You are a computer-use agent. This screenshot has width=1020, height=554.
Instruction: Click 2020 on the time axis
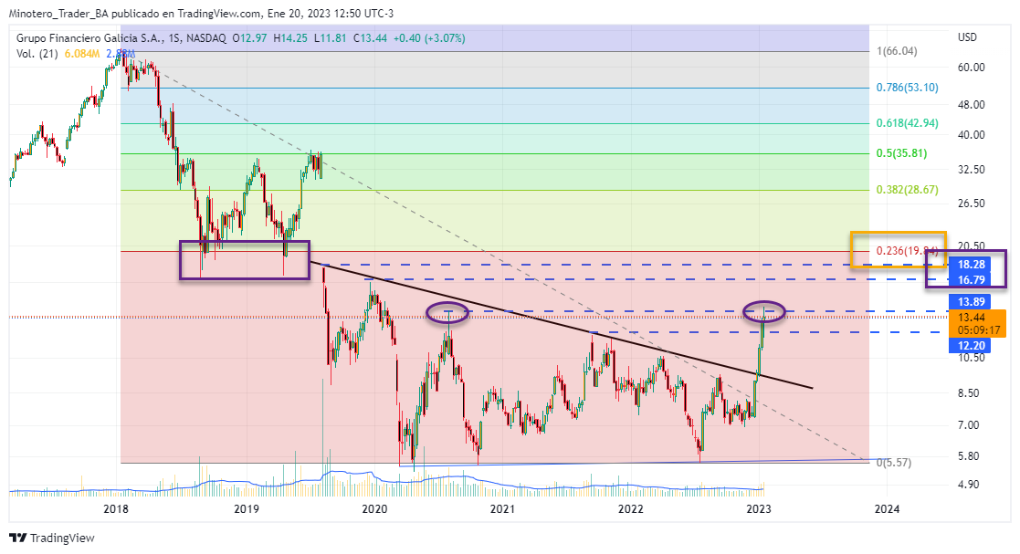tap(374, 509)
